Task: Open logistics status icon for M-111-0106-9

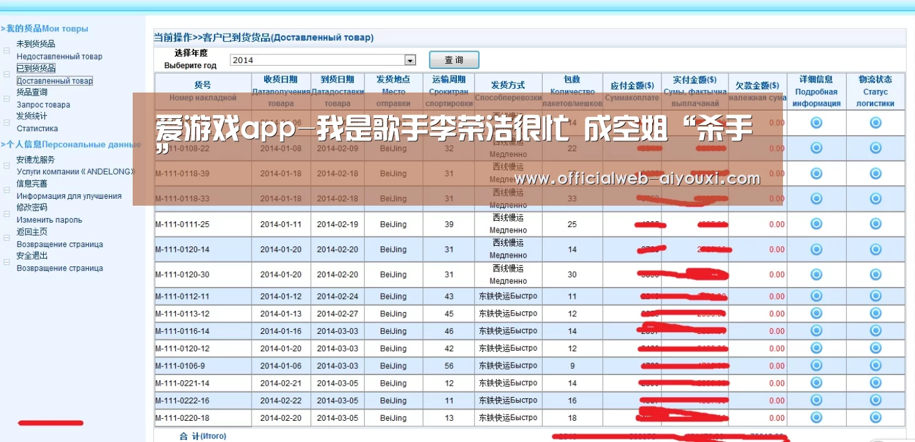Action: coord(875,365)
